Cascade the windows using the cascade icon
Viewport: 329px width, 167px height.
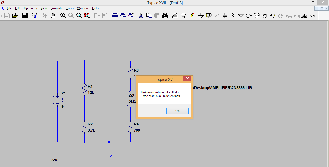[x=123, y=16]
